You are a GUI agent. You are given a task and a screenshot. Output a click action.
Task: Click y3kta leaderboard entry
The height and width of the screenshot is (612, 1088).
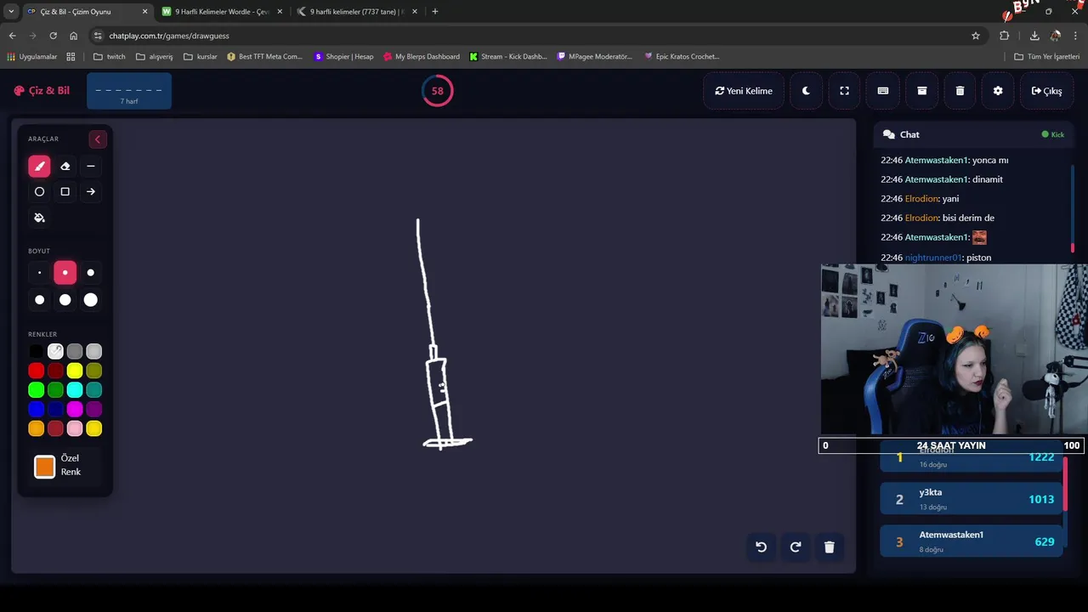[972, 499]
